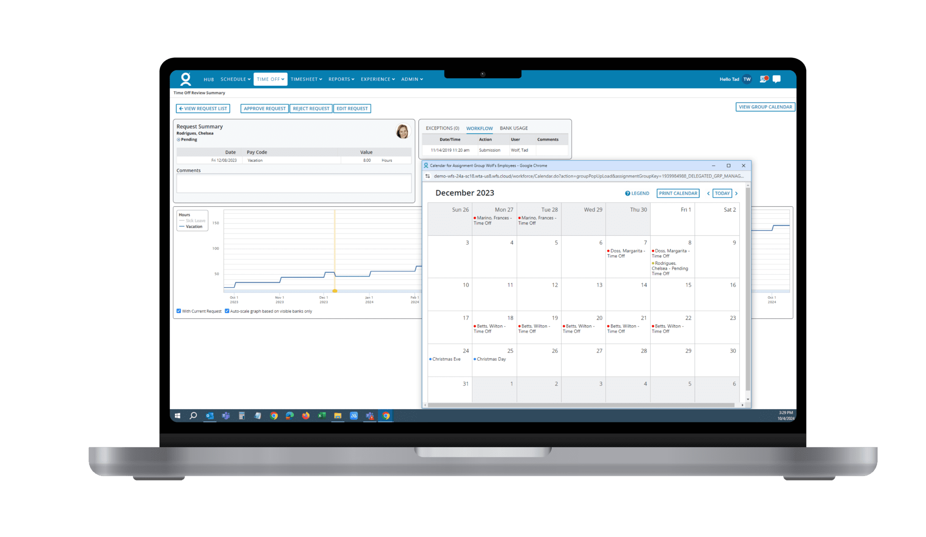The height and width of the screenshot is (537, 926).
Task: Uncheck the With Current Request checkbox
Action: coord(179,311)
